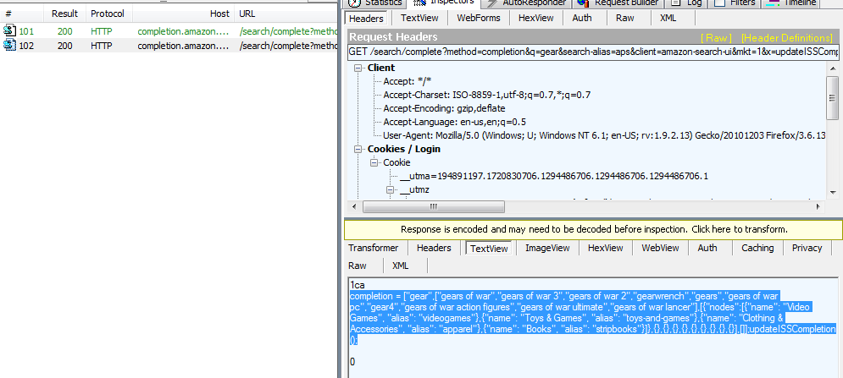Click the headers tree scroll-down arrow

832,192
